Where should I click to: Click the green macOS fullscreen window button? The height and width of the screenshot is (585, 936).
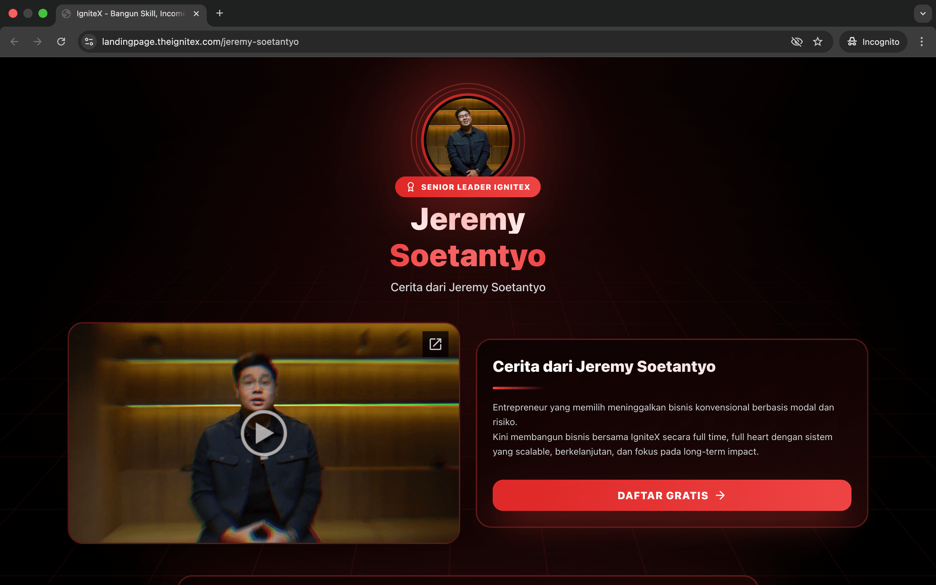43,14
